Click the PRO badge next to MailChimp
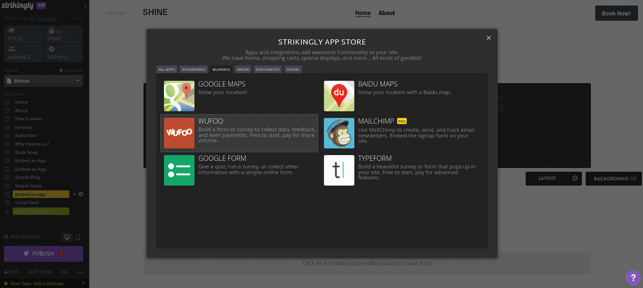 point(402,121)
